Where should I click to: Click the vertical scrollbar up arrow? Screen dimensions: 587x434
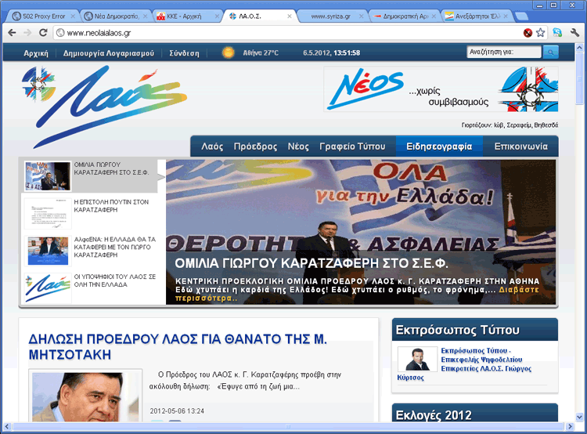click(x=579, y=48)
